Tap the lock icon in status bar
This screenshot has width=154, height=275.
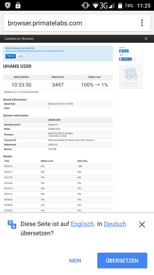pyautogui.click(x=18, y=5)
